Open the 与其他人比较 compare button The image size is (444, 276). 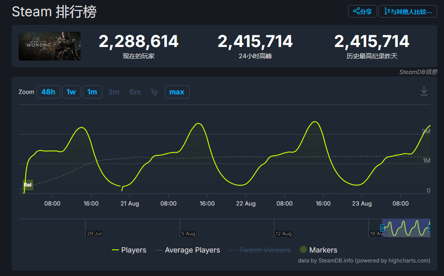click(408, 12)
